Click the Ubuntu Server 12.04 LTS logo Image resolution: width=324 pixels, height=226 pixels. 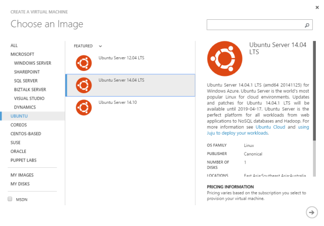click(84, 63)
